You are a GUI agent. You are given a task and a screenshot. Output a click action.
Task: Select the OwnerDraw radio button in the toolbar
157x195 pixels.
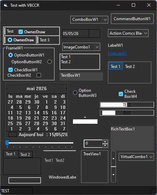click(x=10, y=40)
